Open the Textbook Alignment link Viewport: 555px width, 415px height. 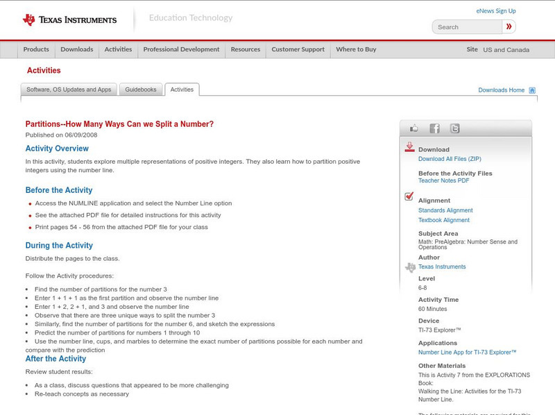(444, 220)
